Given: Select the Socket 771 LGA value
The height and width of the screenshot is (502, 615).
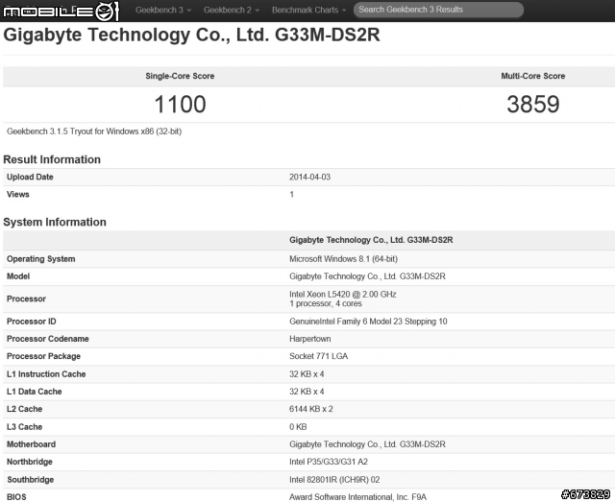Looking at the screenshot, I should point(318,356).
